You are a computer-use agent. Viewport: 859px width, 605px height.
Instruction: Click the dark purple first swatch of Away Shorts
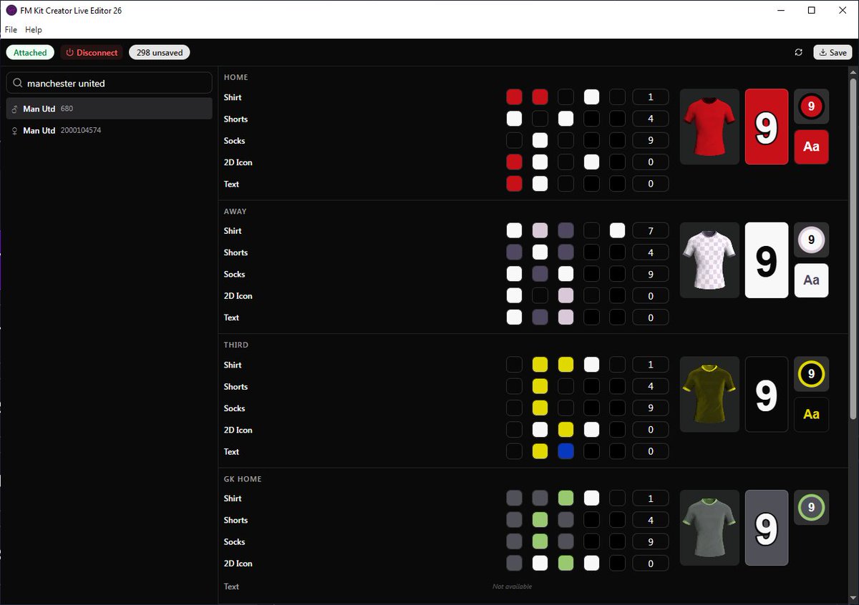click(514, 252)
